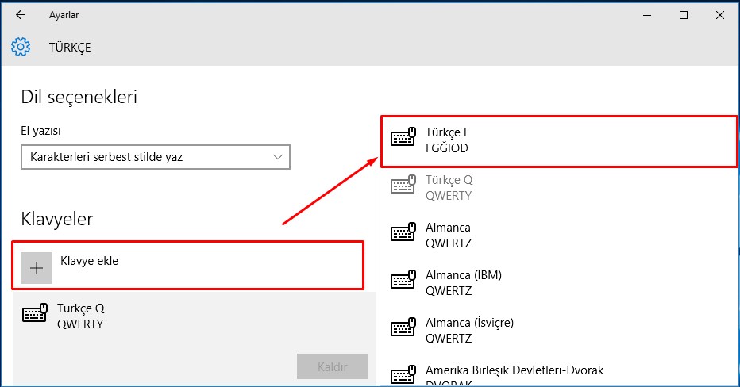This screenshot has height=387, width=740.
Task: Click the Almanca (IBM) keyboard icon
Action: tap(403, 282)
